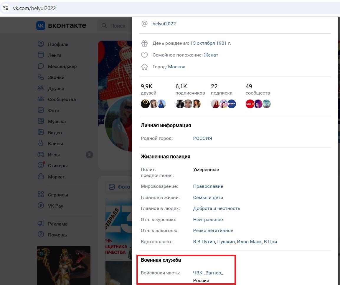The image size is (340, 285).
Task: Click the VK logo icon
Action: tap(41, 26)
